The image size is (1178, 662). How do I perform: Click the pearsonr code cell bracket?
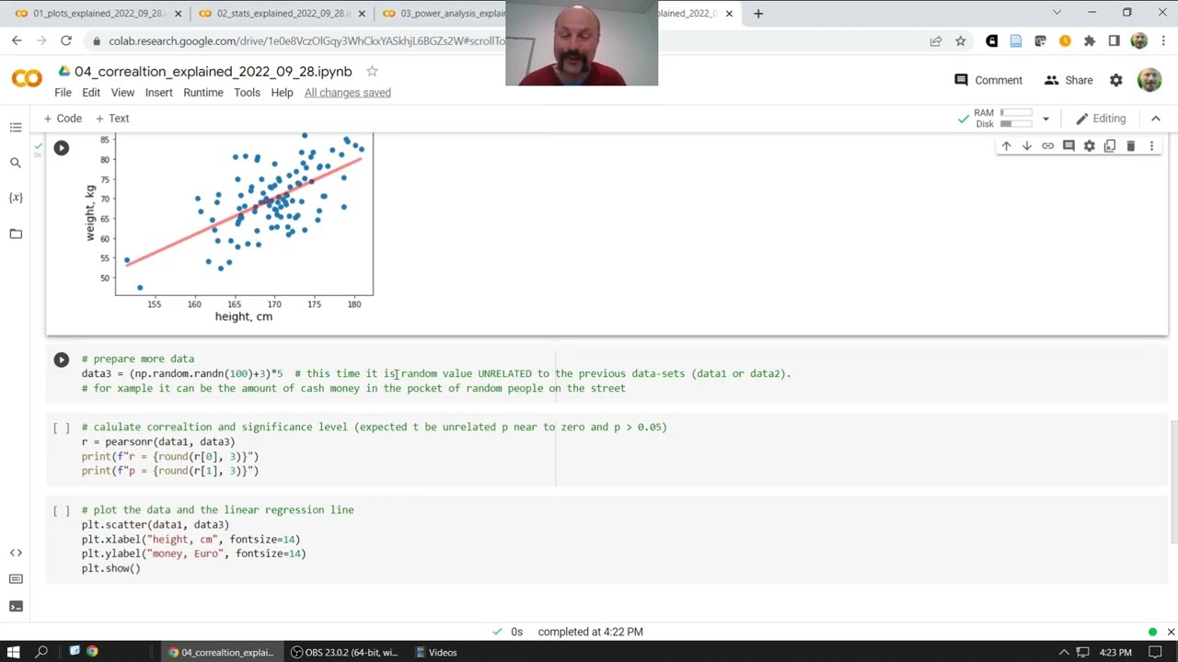pos(61,428)
